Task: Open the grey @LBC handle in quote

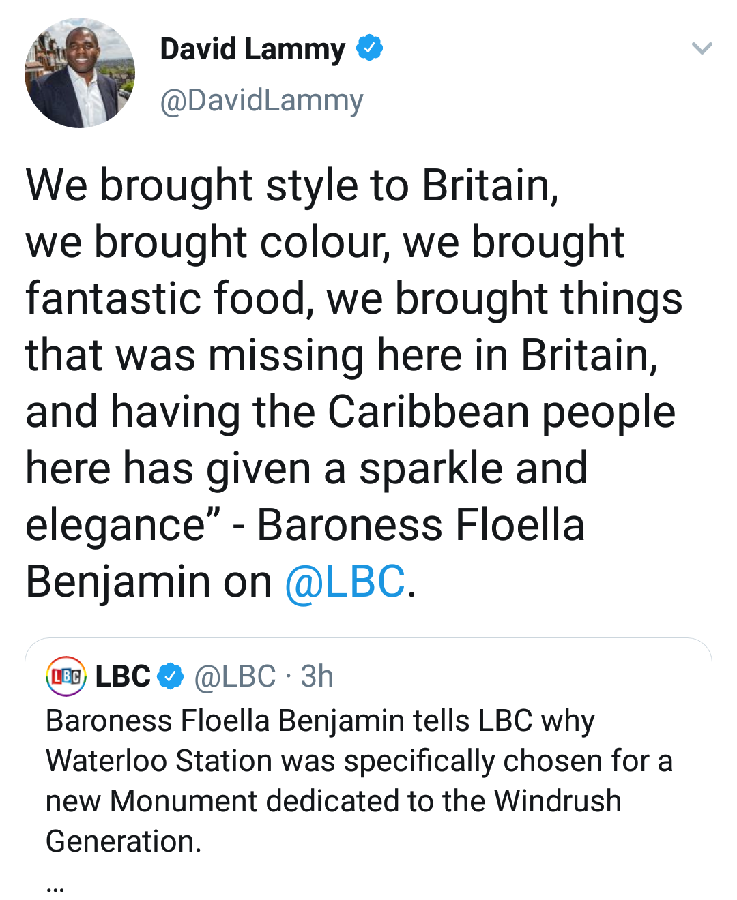Action: [x=235, y=676]
